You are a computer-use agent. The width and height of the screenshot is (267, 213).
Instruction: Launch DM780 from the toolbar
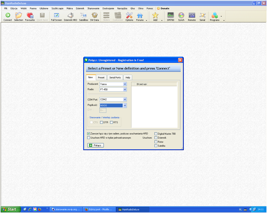point(170,17)
